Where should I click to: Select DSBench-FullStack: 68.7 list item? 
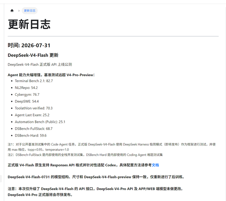coord(34,129)
